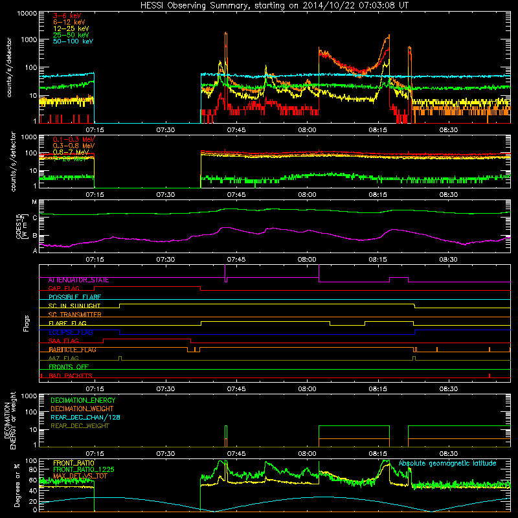
Task: Select the ATTENUATOR_STATE flag label
Action: pyautogui.click(x=78, y=280)
